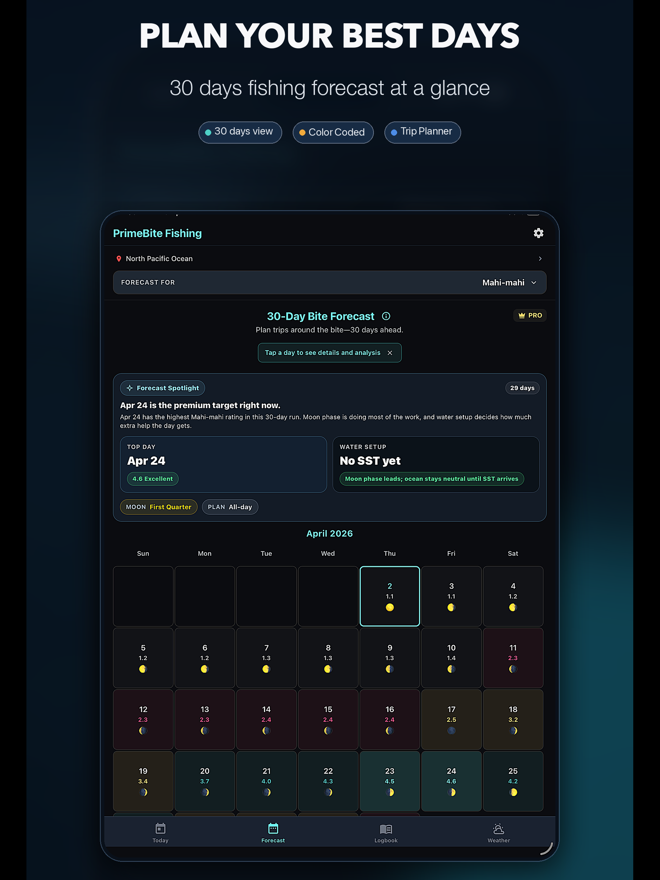Click the red location pin icon
The image size is (660, 880).
(x=119, y=259)
